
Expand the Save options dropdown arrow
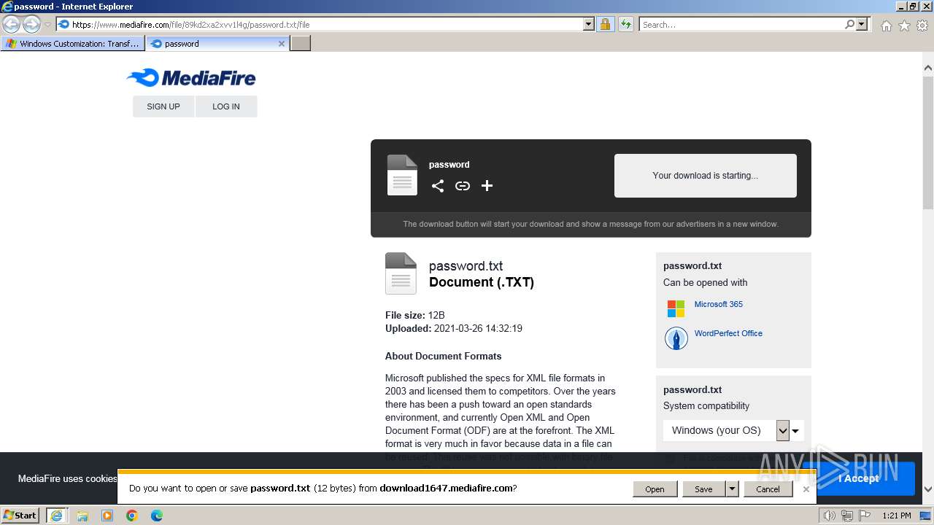732,489
